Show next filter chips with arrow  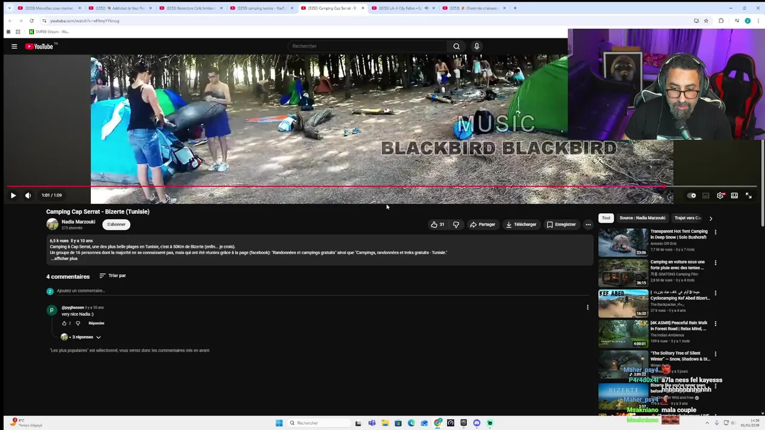pos(711,219)
